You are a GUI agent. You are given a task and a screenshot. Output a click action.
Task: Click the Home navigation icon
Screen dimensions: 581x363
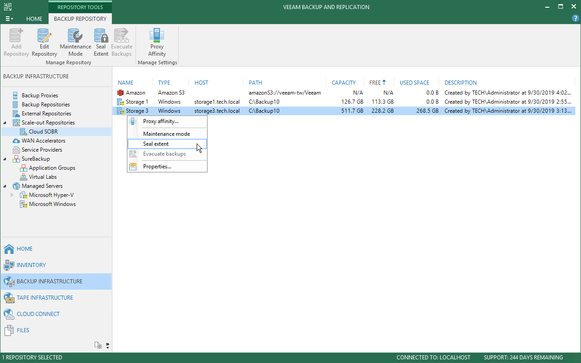click(x=9, y=249)
